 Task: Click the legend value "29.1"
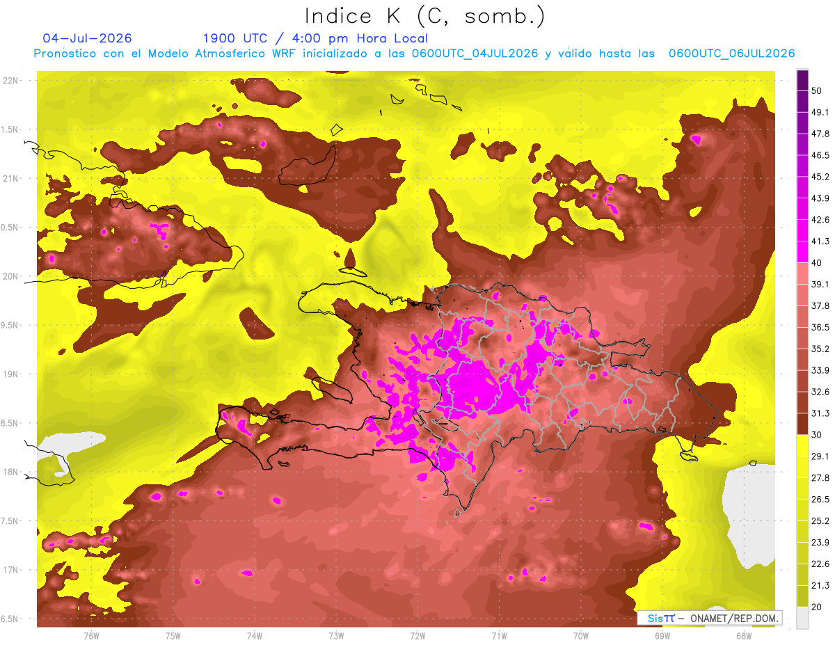(x=820, y=456)
